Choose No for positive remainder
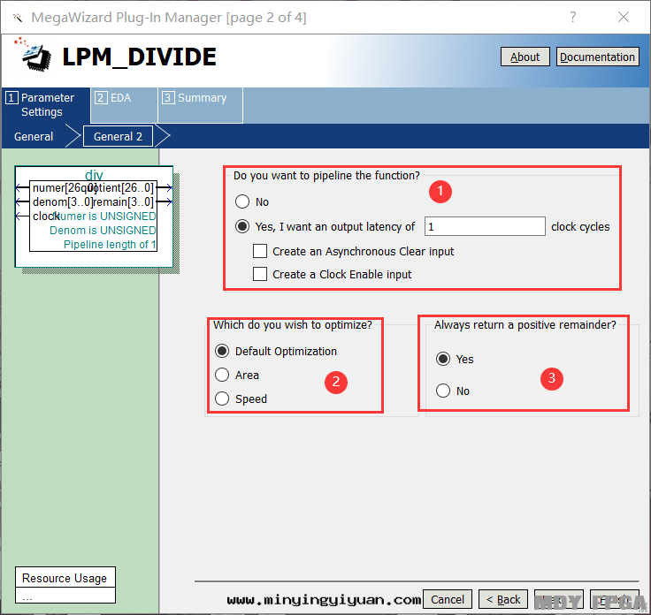 pos(443,391)
